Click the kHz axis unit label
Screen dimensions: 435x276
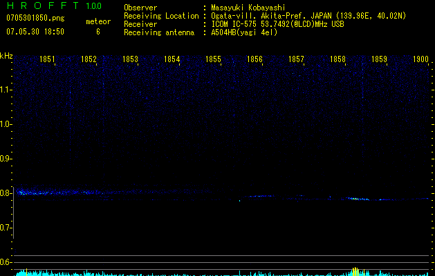pos(6,56)
